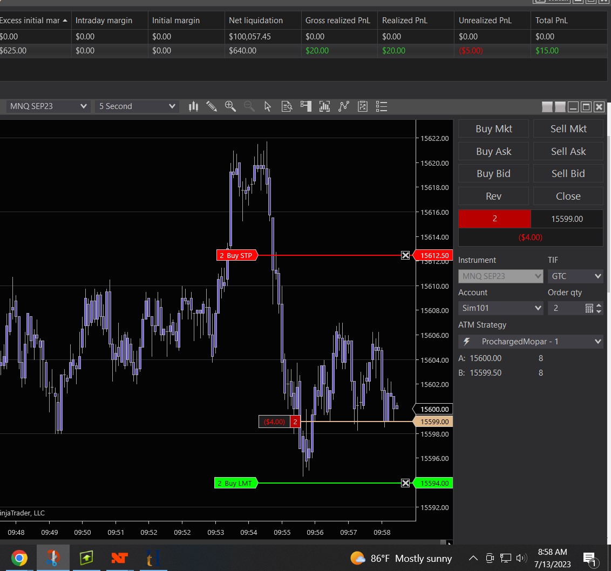Click the zoom in magnifier icon
The height and width of the screenshot is (571, 611).
click(230, 106)
